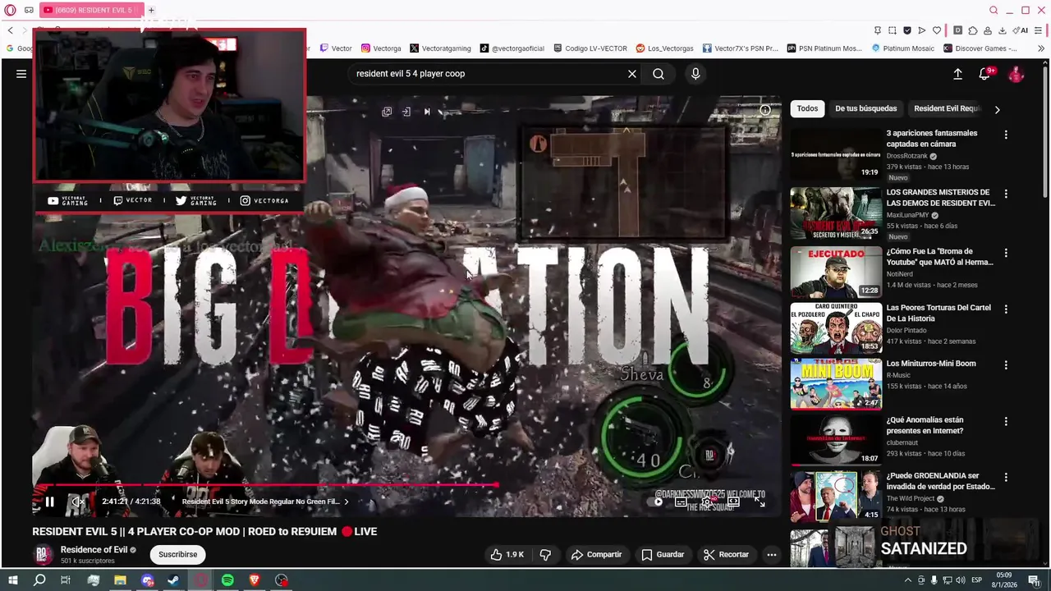Open Windows Start menu
1051x591 pixels.
pos(12,580)
